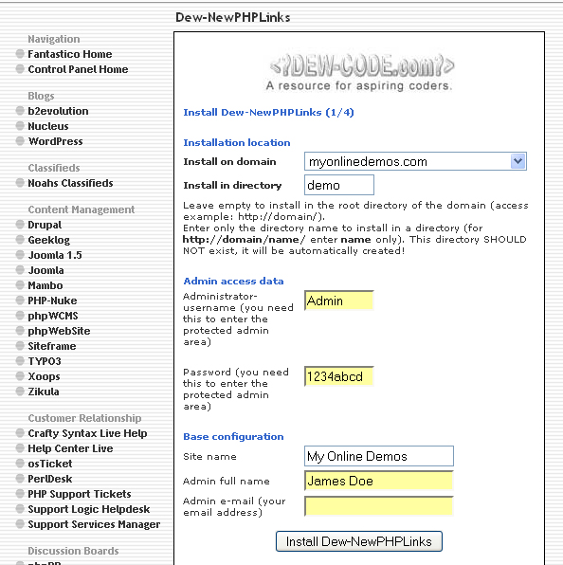Open PHP Support Tickets
The image size is (563, 565).
pyautogui.click(x=80, y=494)
